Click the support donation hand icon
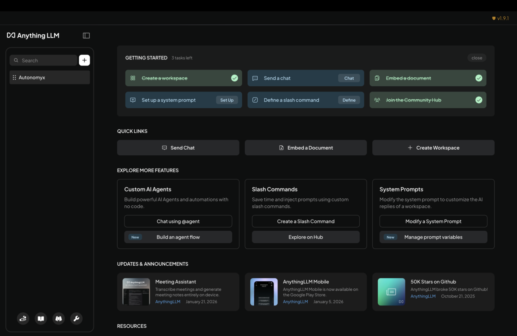Image resolution: width=517 pixels, height=336 pixels. tap(22, 318)
